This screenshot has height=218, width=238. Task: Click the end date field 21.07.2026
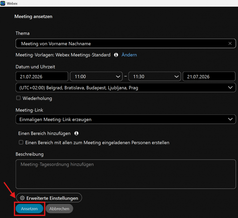(209, 77)
